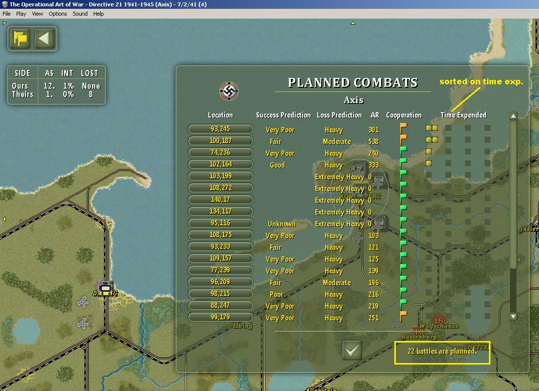Select combat location 93,245

click(220, 129)
